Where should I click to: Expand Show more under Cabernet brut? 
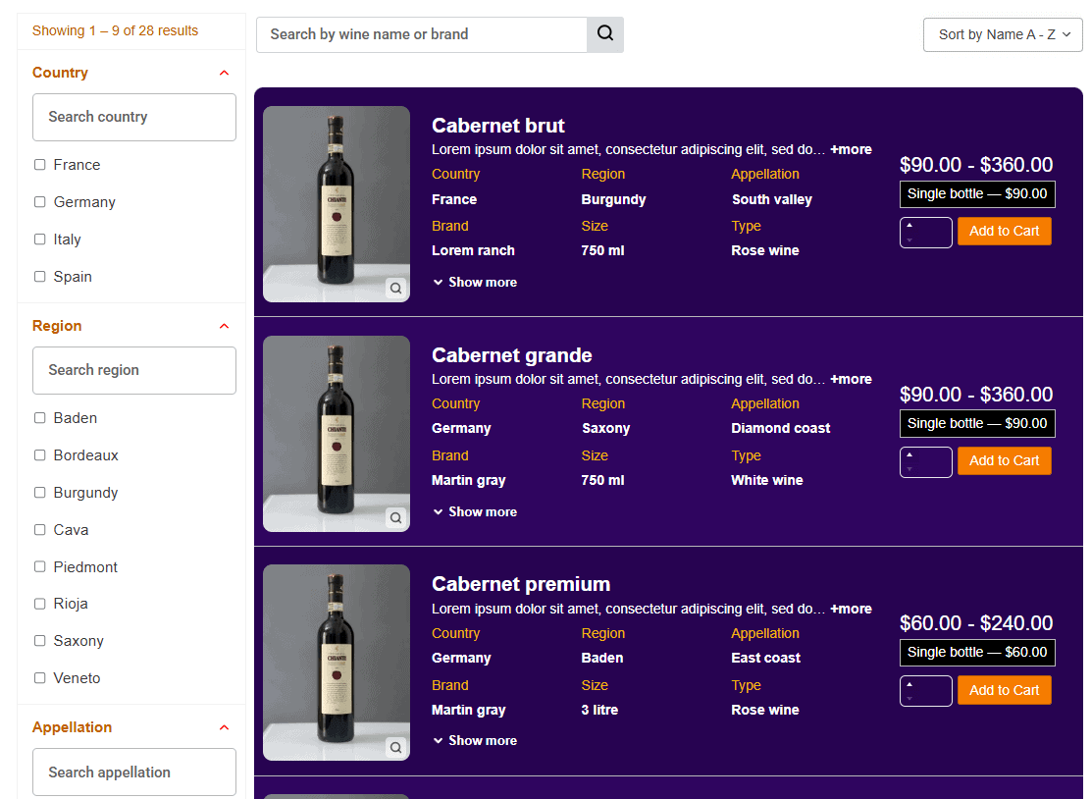[x=475, y=282]
